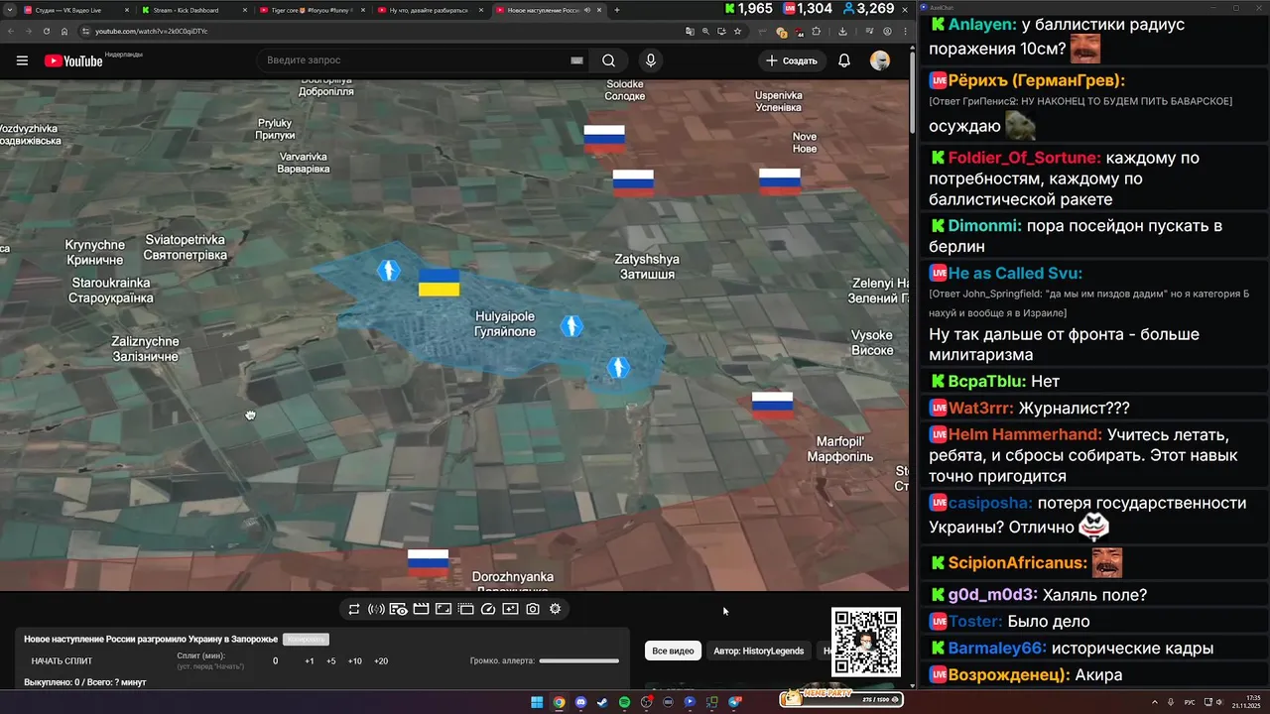Viewport: 1270px width, 714px height.
Task: Toggle the cinema mode icon under the player
Action: 465,609
